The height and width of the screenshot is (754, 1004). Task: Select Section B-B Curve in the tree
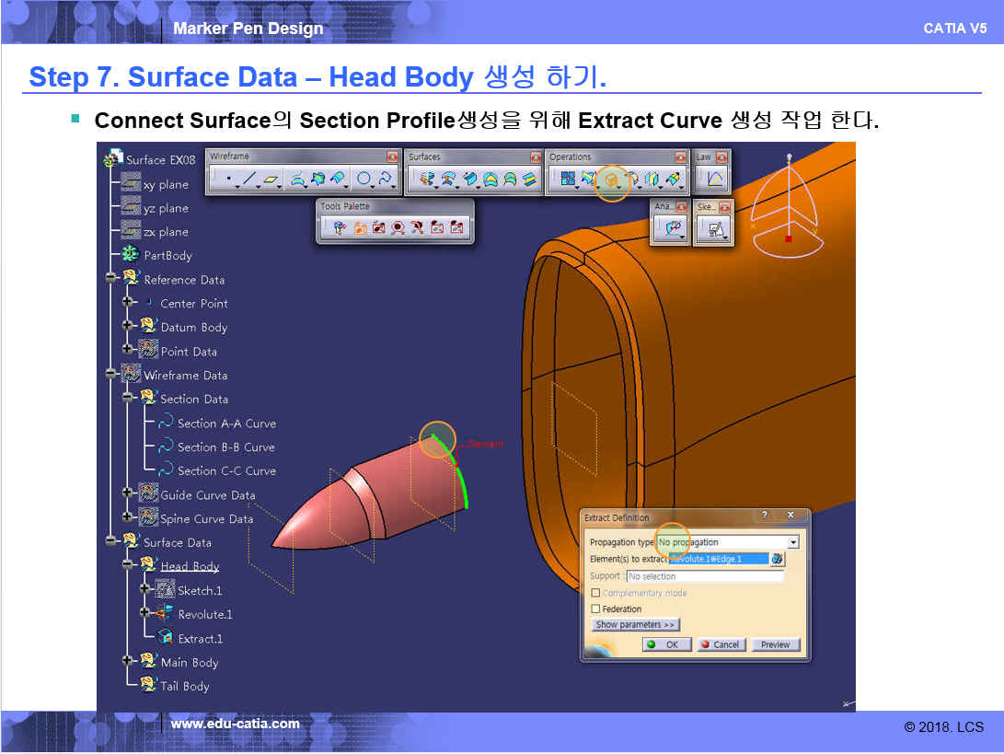click(225, 447)
